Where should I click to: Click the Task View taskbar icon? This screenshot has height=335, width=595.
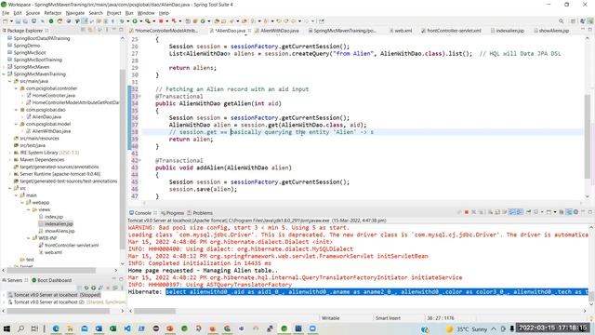click(x=34, y=328)
